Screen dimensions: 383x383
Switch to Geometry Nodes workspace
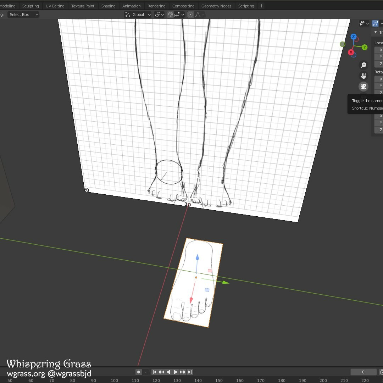[x=216, y=6]
